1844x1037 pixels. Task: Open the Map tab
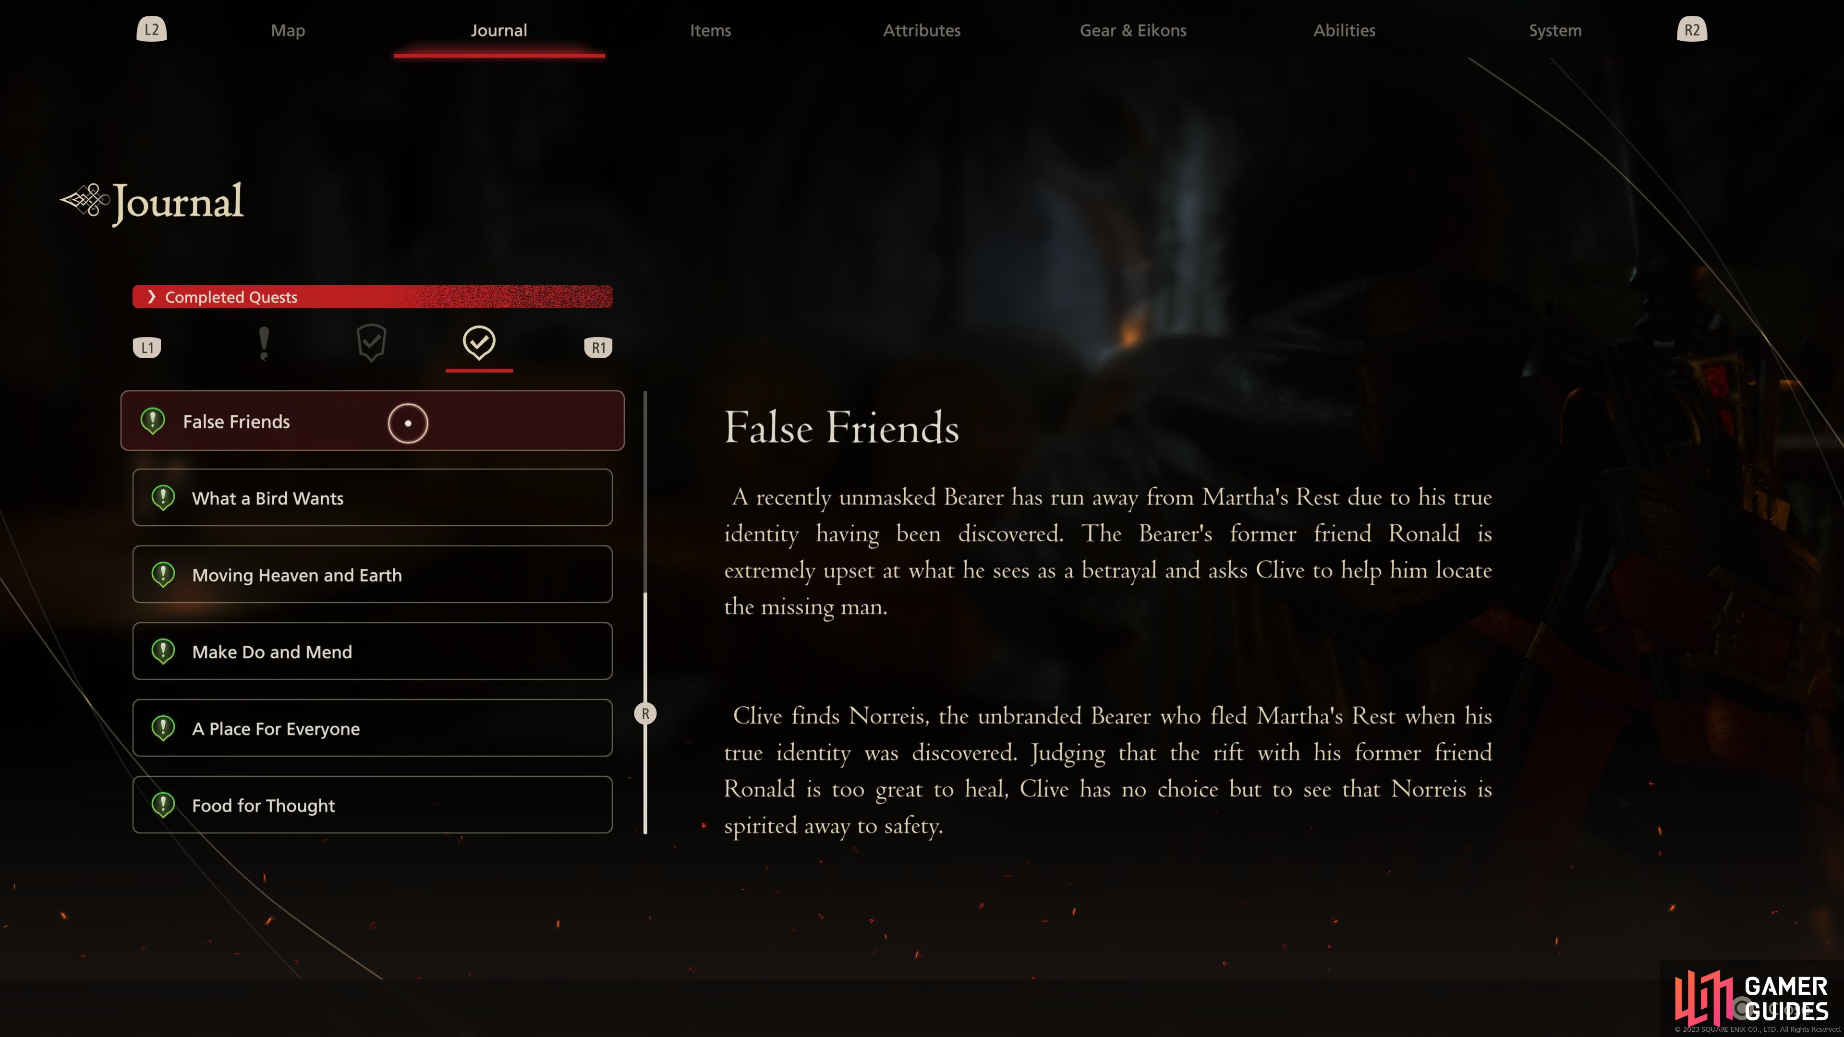288,30
